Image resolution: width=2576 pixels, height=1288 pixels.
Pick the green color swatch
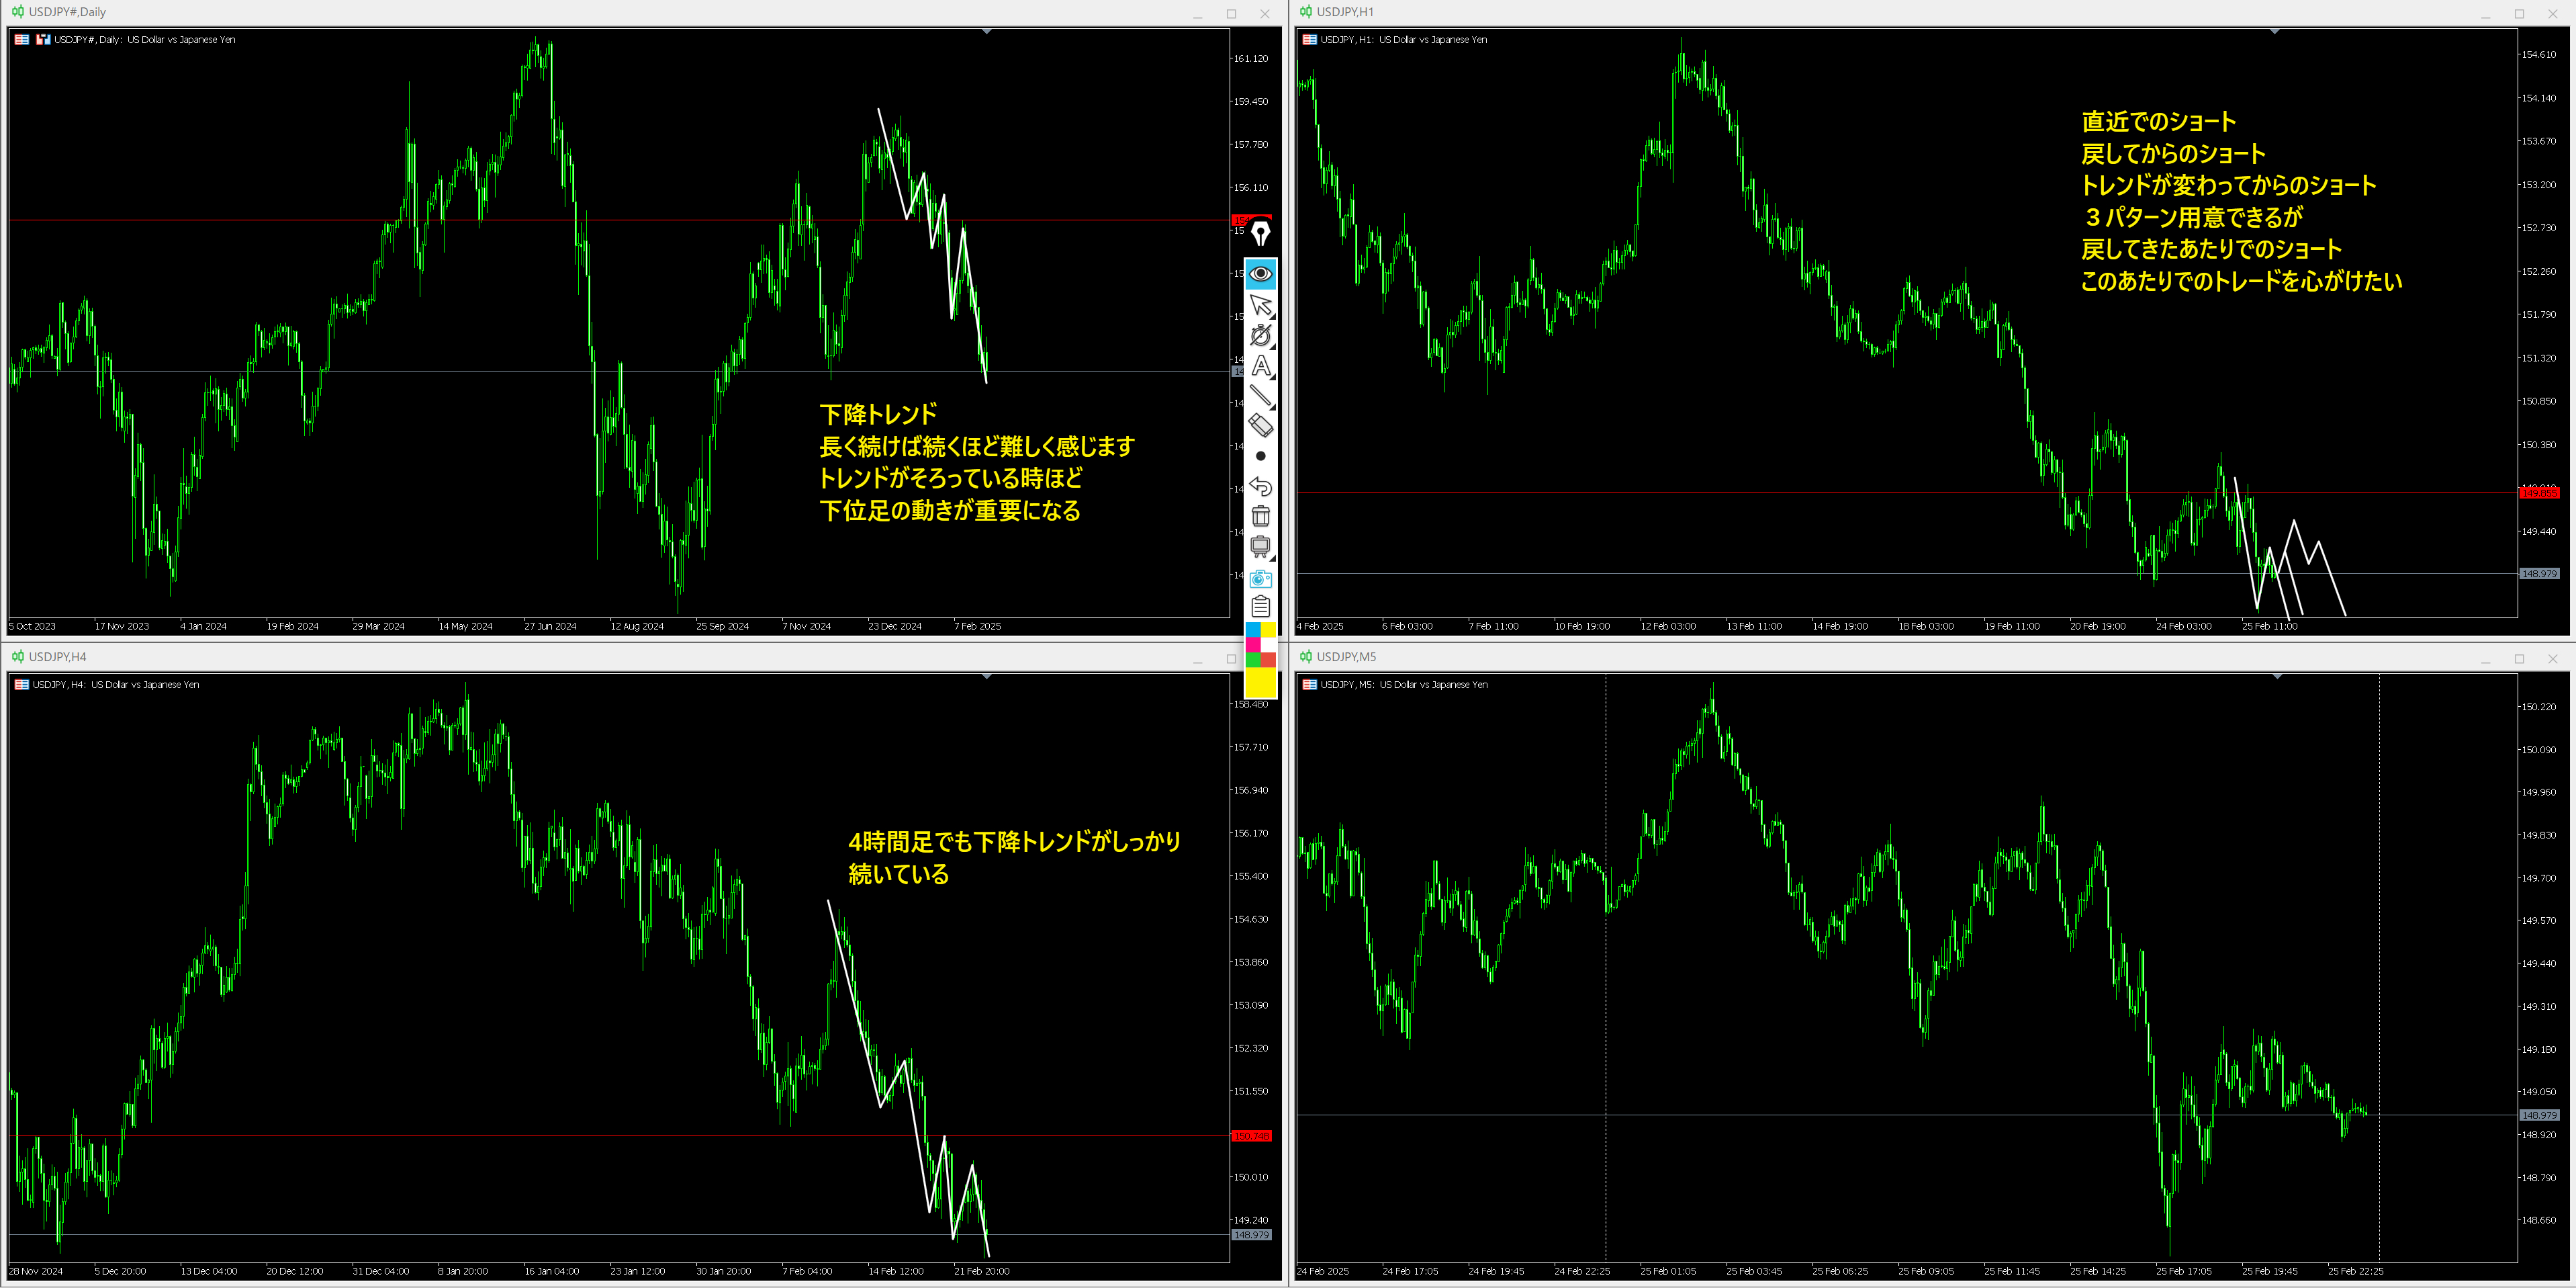tap(1252, 660)
